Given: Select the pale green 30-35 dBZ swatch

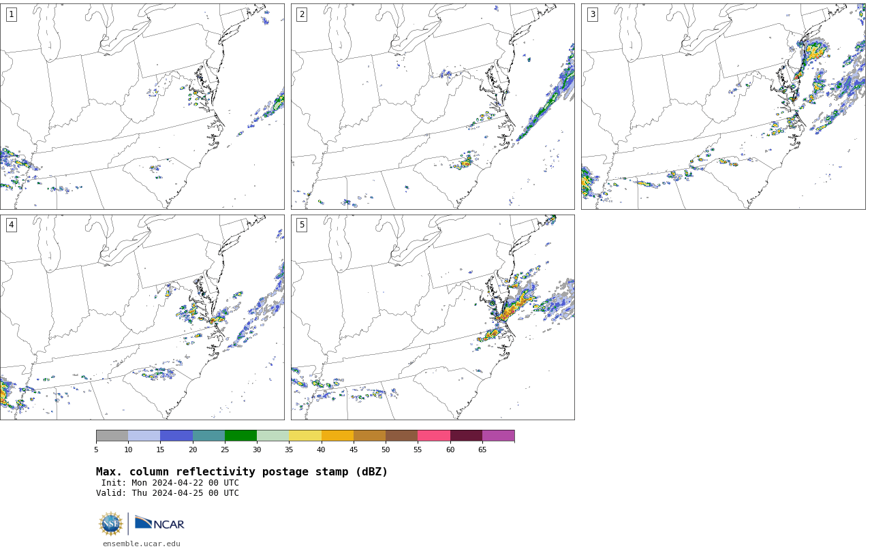Looking at the screenshot, I should tap(273, 436).
